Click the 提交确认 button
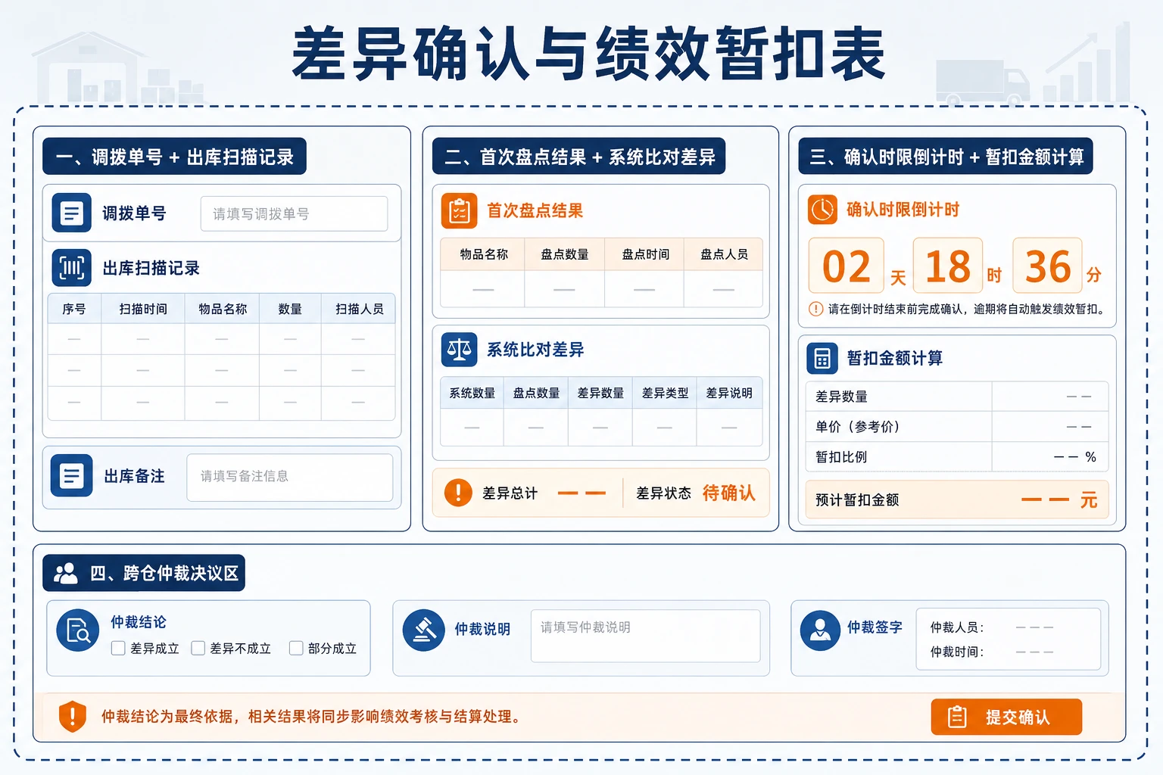Viewport: 1163px width, 775px height. 1006,717
